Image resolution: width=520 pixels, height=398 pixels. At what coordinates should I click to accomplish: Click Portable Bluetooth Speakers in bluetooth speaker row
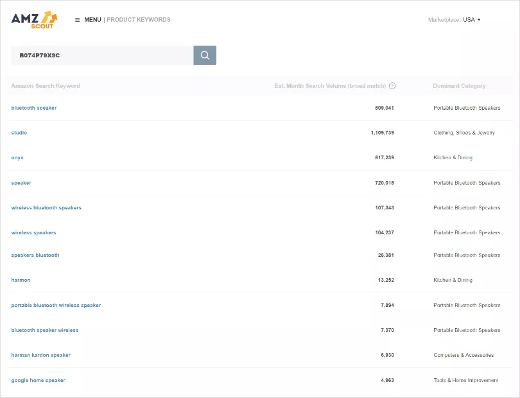tap(467, 108)
